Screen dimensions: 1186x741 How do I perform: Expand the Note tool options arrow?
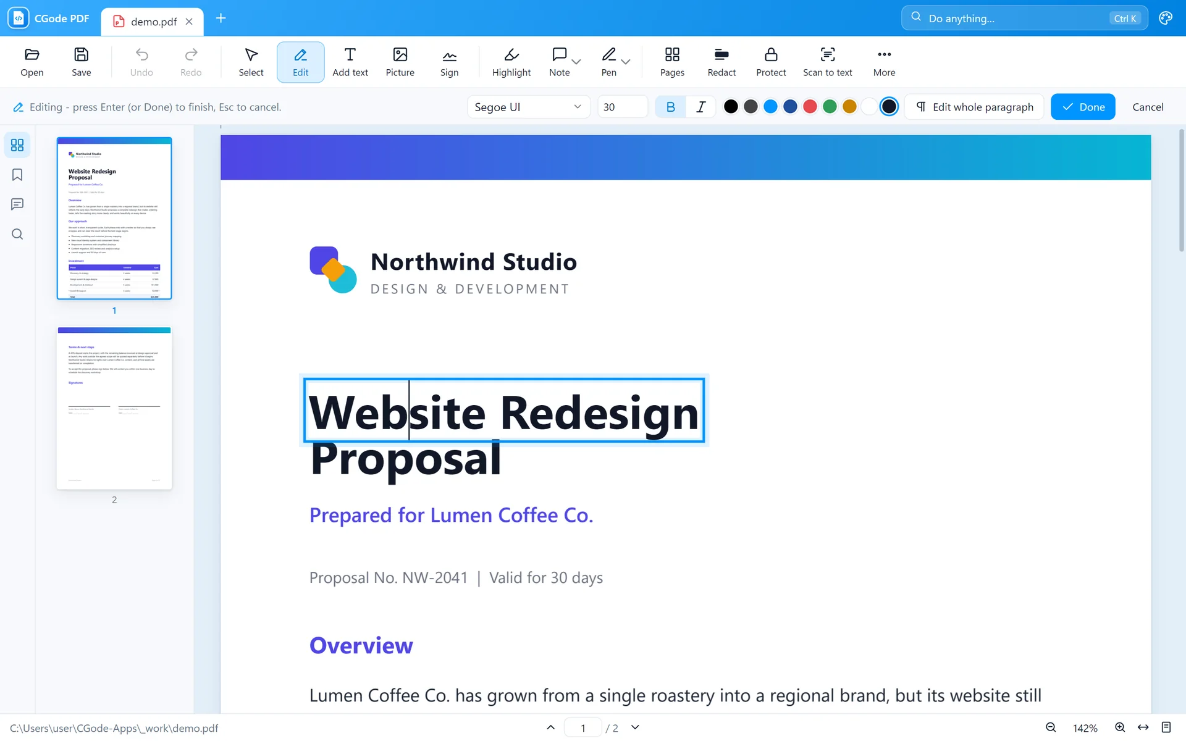[x=576, y=62]
